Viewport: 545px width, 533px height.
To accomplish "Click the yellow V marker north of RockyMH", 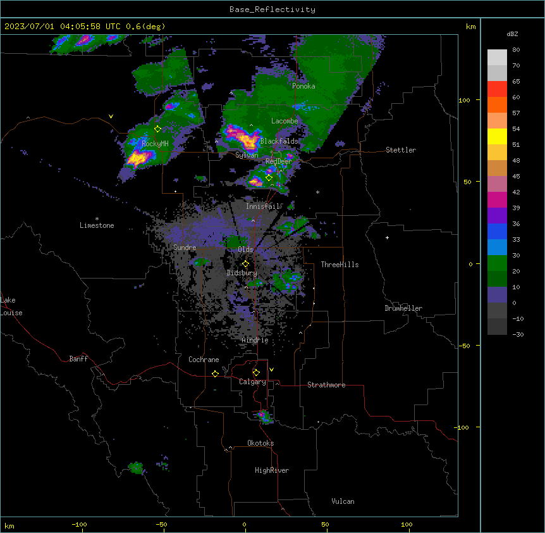I will pyautogui.click(x=111, y=116).
